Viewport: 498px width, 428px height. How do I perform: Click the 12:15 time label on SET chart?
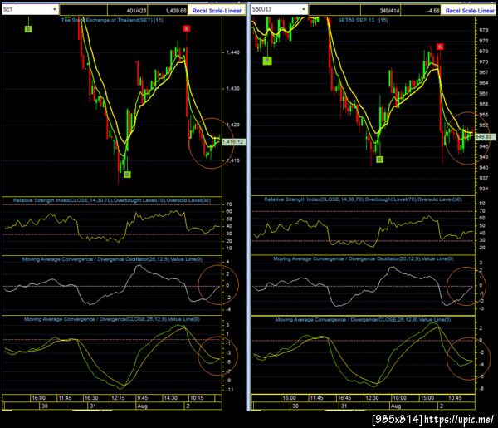[x=118, y=398]
